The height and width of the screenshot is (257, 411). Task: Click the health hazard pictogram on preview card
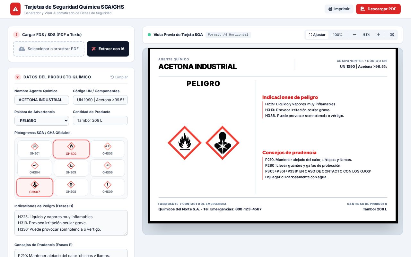tap(223, 143)
